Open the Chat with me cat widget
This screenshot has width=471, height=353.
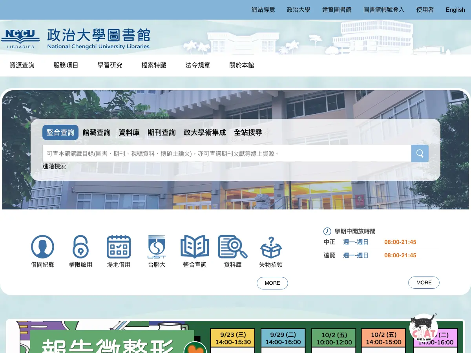424,327
